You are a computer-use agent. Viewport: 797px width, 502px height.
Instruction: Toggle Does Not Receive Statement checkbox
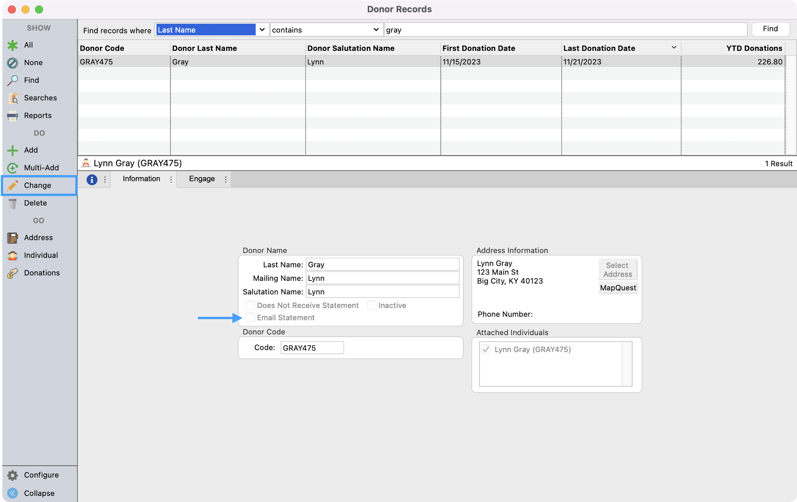coord(250,306)
